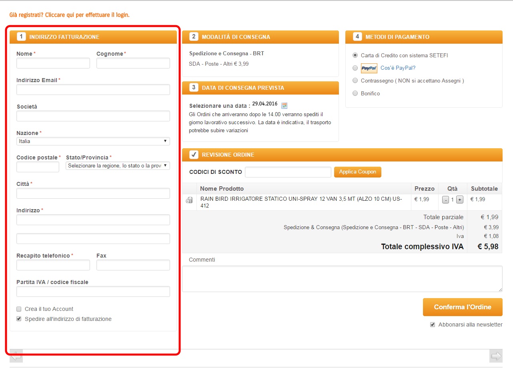Viewport: 513px width, 373px height.
Task: Select Contrassegno payment method
Action: (x=355, y=81)
